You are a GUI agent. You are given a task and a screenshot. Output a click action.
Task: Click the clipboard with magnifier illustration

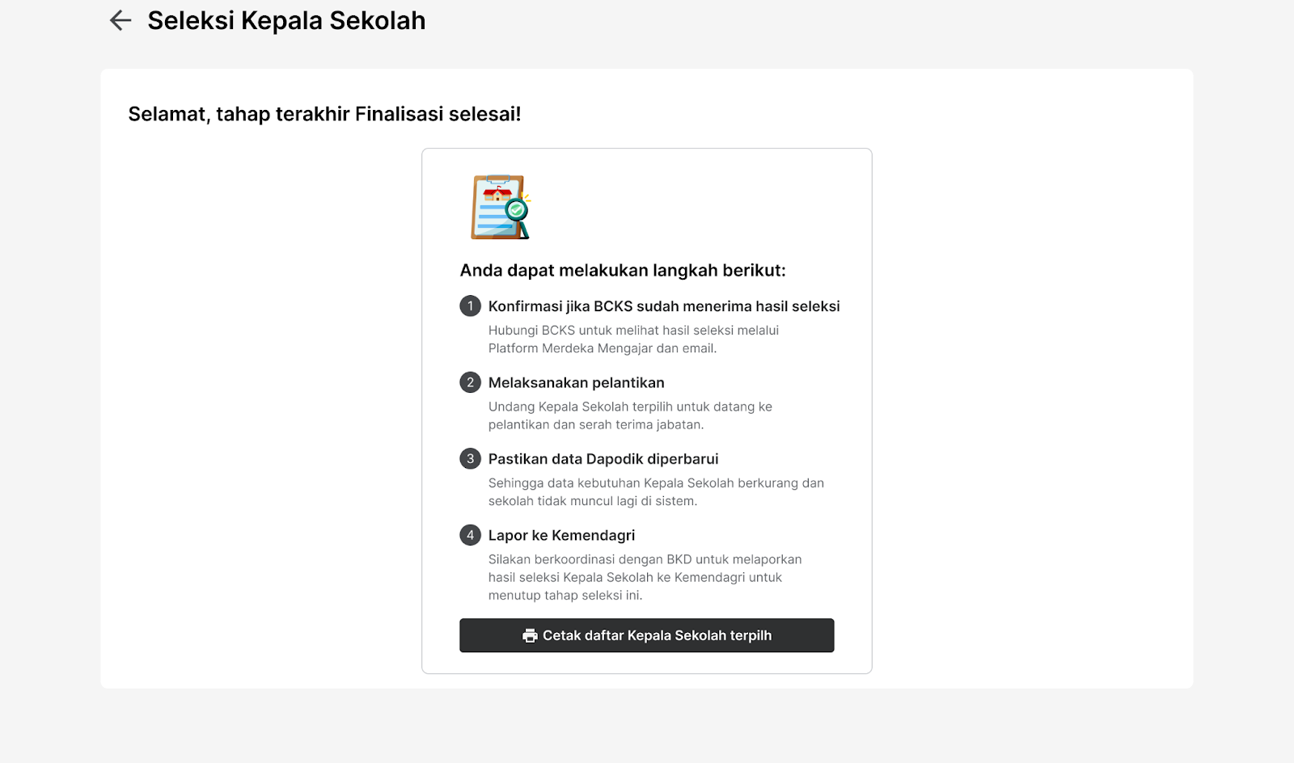click(x=501, y=207)
